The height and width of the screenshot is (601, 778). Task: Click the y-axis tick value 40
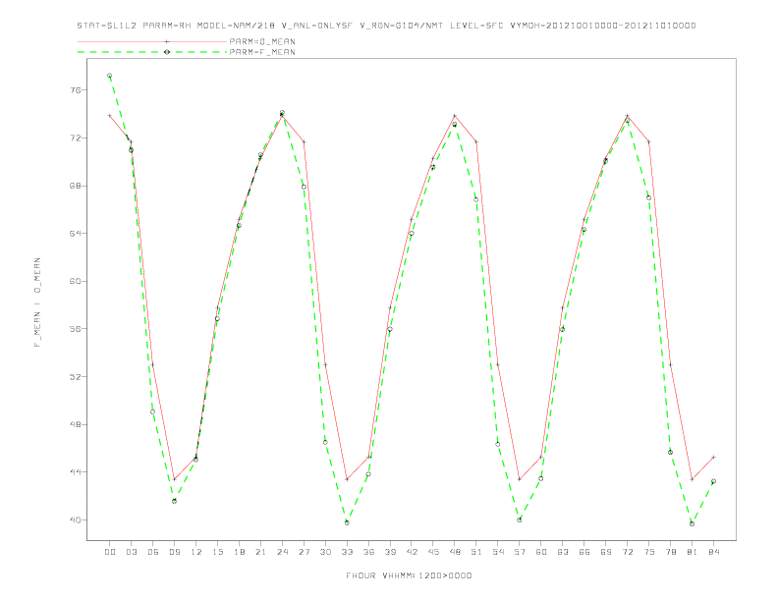point(75,520)
